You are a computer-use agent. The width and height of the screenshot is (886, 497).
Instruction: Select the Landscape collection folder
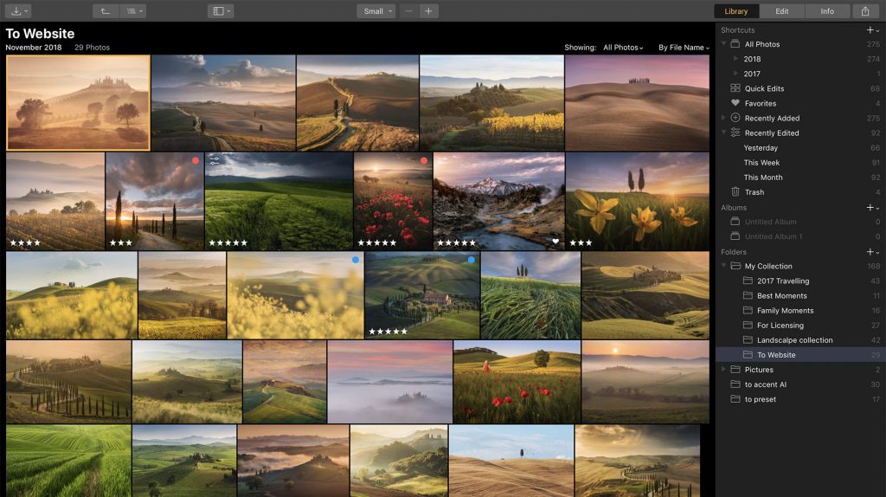point(794,340)
